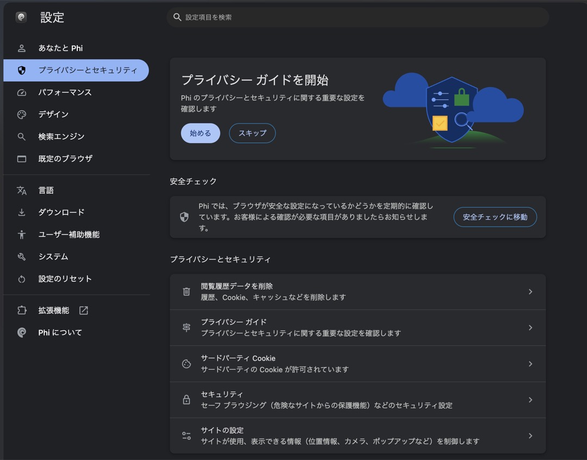Expand セキュリティ row with its chevron
587x460 pixels.
[x=530, y=400]
